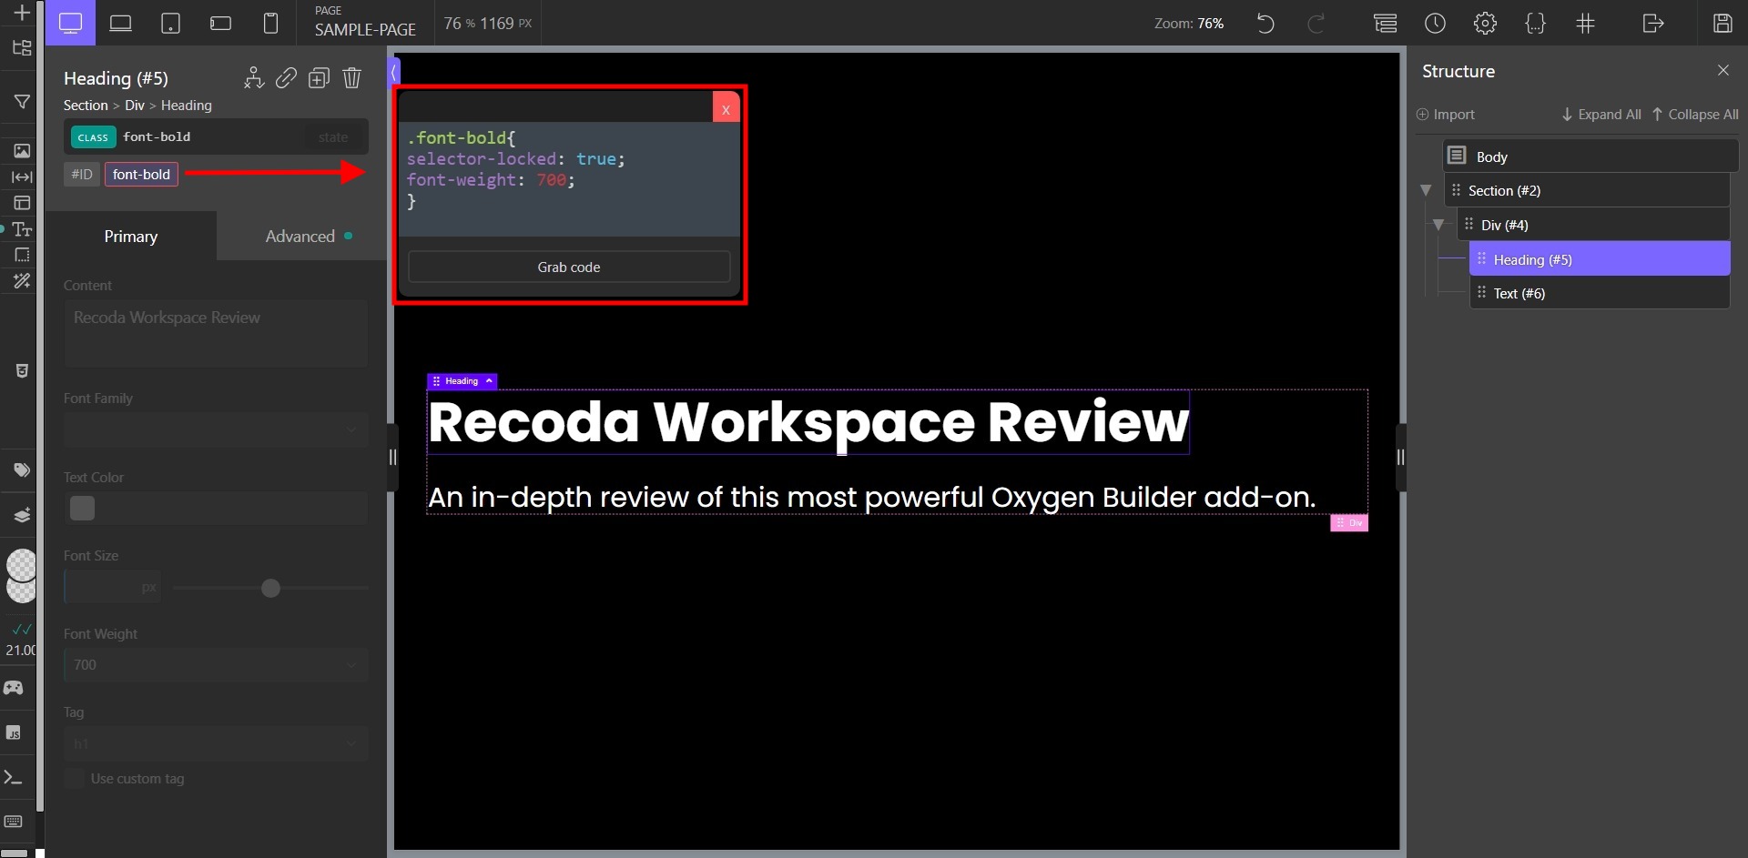Delete the Heading with the trash icon
Screen dimensions: 1748x858
tap(352, 78)
